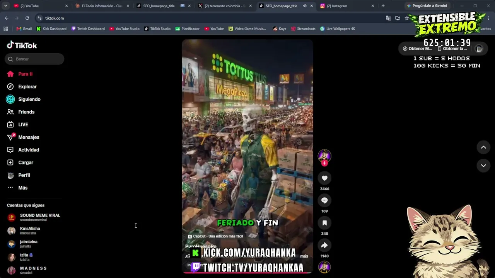
Task: Close the (2) YouTube tab
Action: point(67,6)
